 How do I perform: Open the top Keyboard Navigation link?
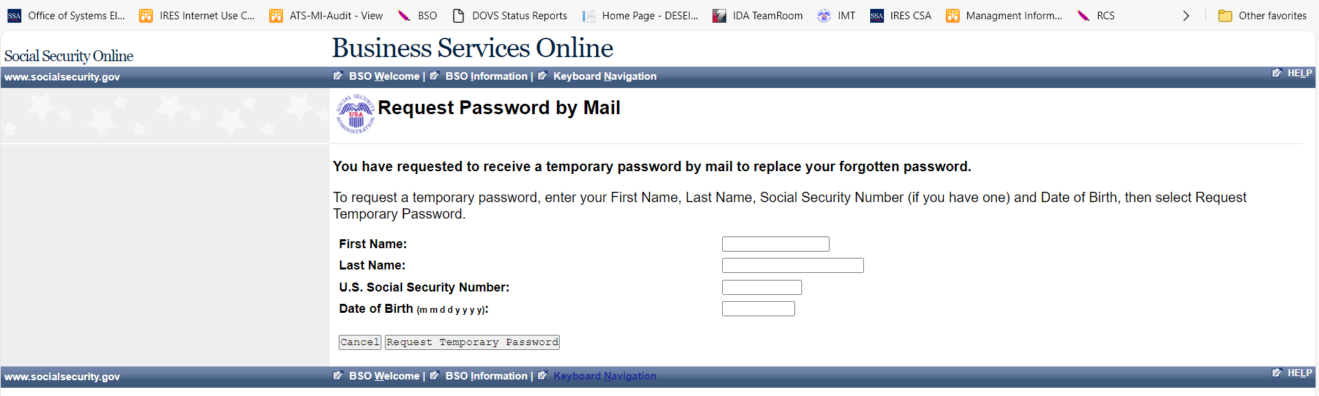click(604, 76)
